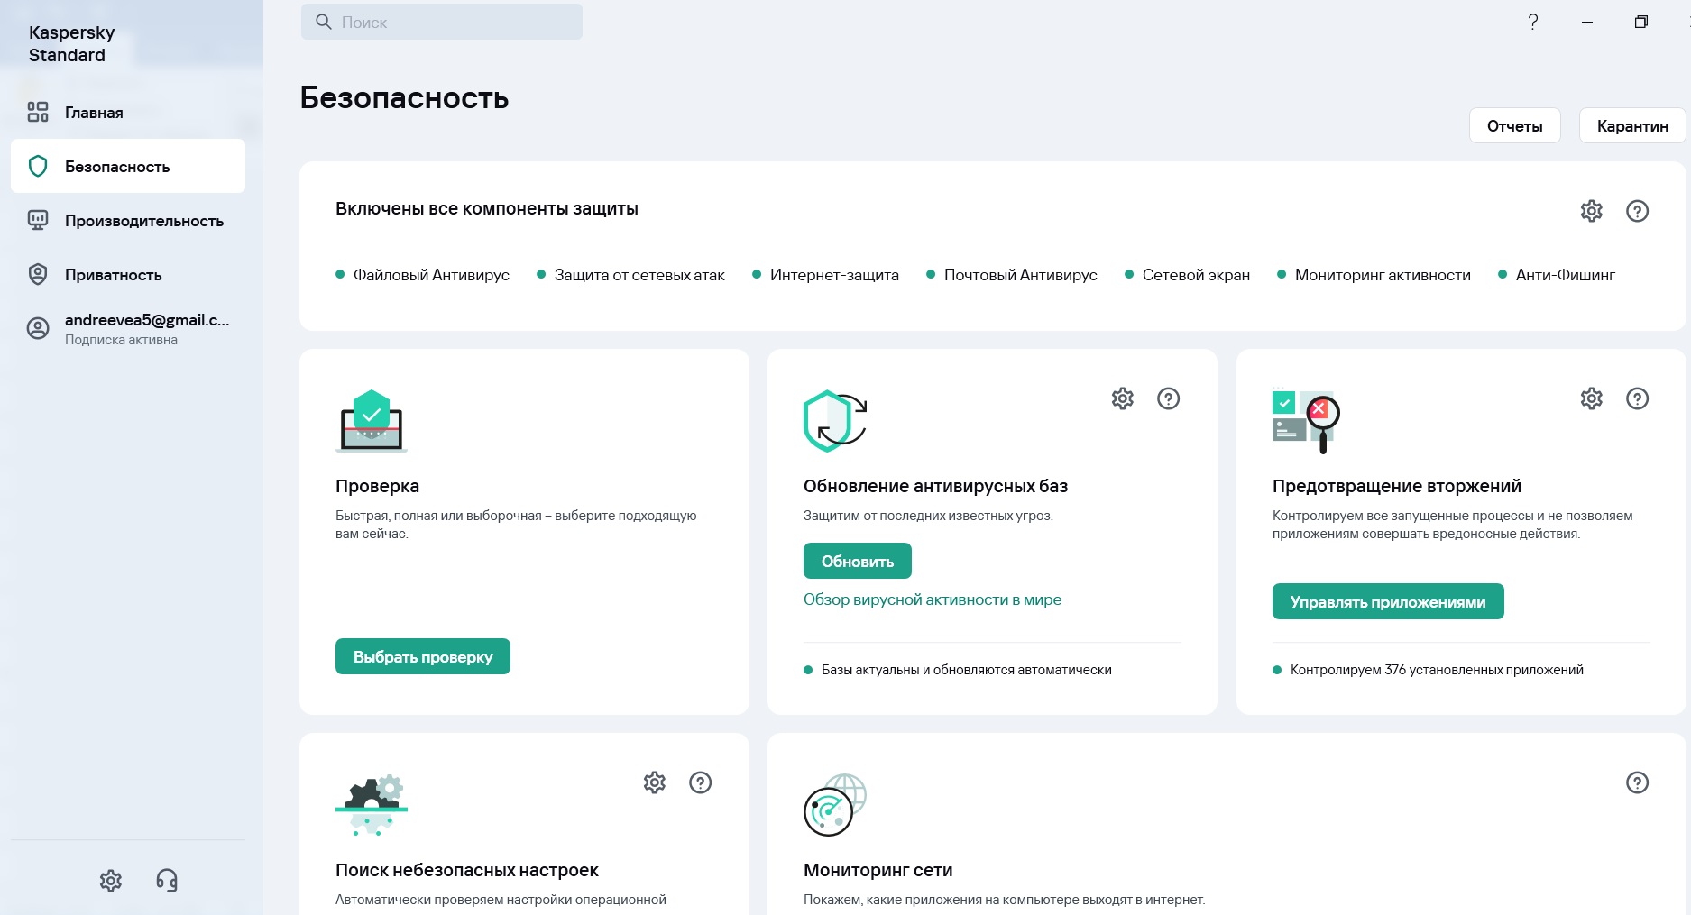
Task: Go to the Главная section
Action: coord(94,113)
